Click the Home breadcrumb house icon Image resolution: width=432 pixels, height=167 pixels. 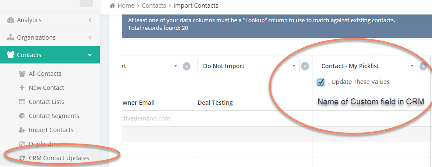[112, 6]
